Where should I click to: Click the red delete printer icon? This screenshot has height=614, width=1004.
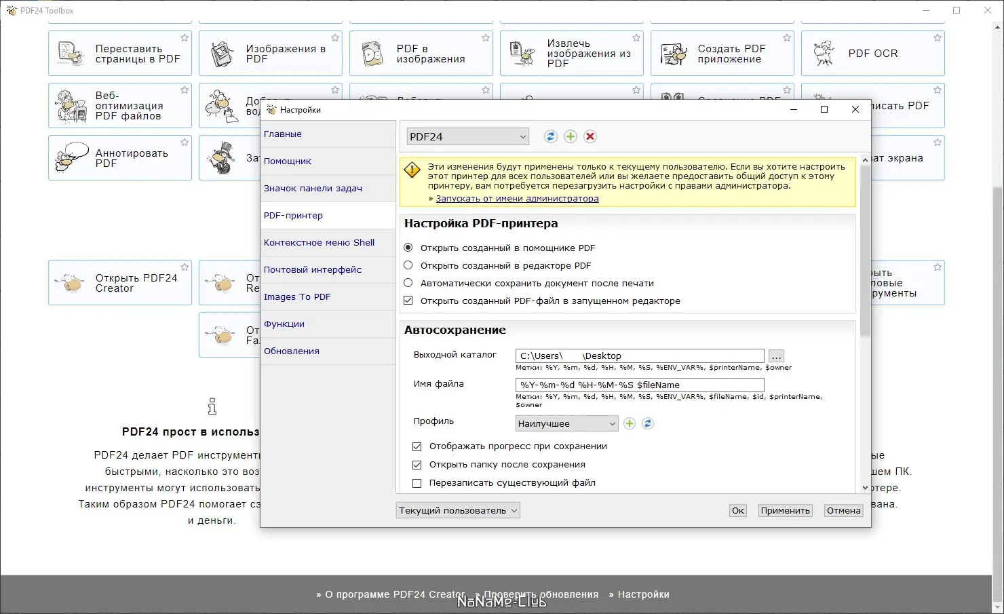pyautogui.click(x=590, y=136)
